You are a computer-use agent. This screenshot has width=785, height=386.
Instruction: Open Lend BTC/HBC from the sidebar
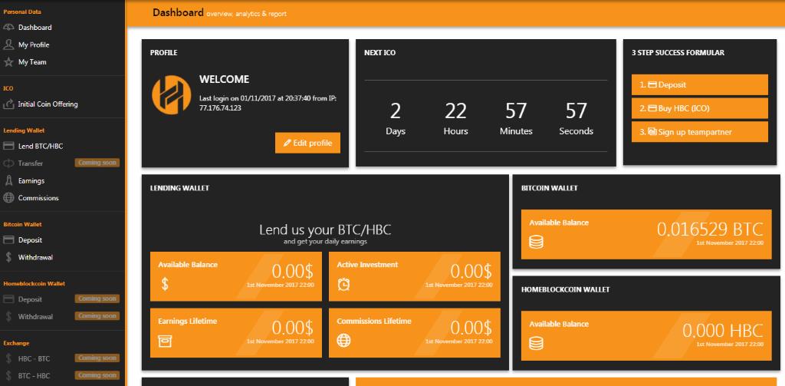tap(40, 146)
